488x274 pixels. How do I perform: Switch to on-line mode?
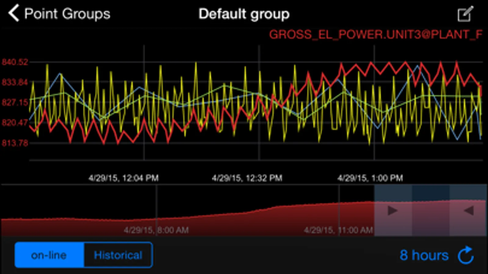click(49, 255)
